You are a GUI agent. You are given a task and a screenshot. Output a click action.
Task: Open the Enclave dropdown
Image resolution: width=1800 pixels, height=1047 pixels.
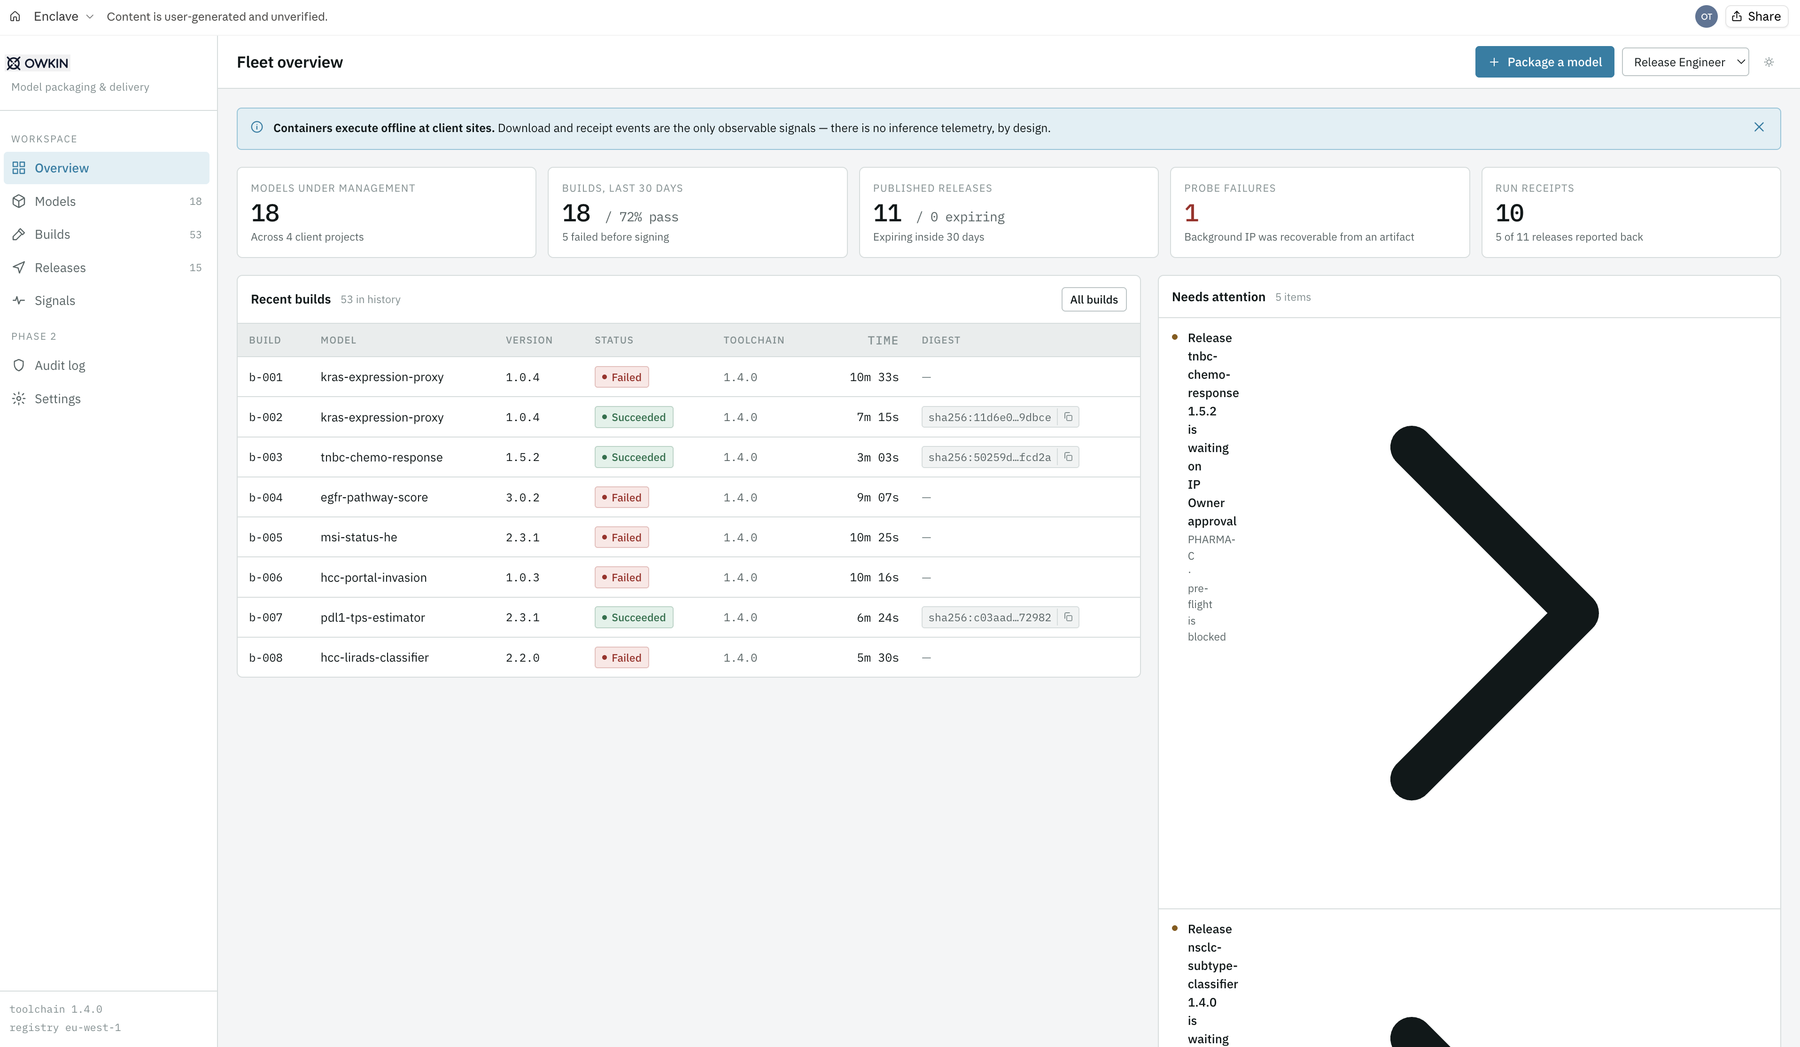63,16
